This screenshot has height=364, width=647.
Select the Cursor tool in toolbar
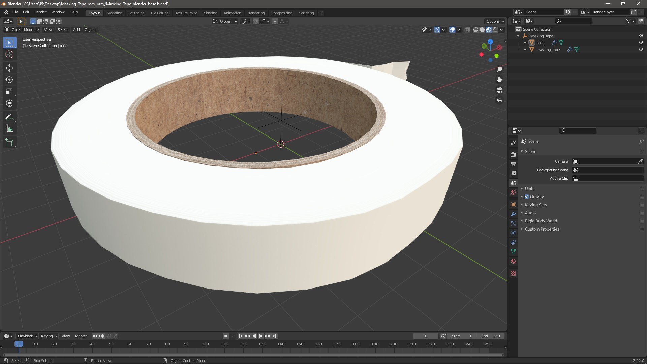pos(9,54)
